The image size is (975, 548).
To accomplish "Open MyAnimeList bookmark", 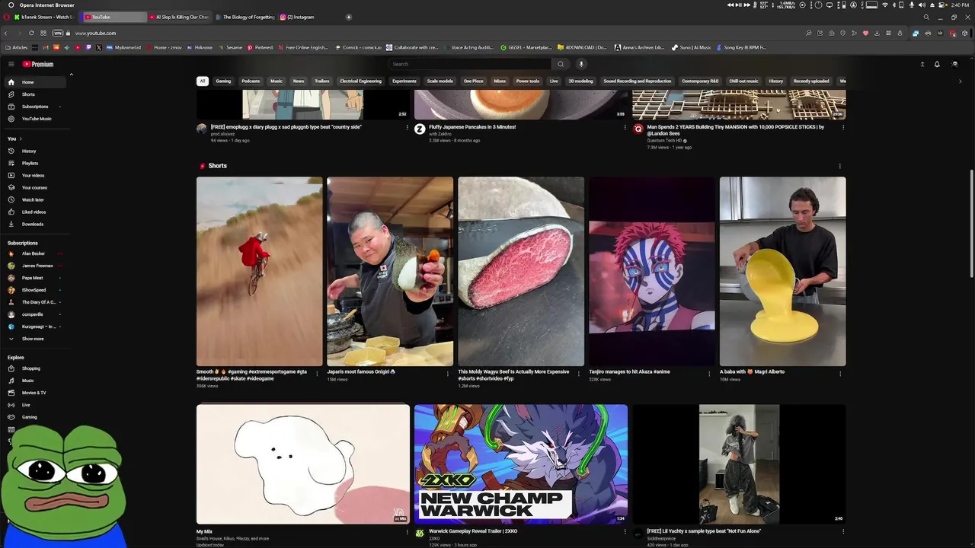I will pos(124,47).
